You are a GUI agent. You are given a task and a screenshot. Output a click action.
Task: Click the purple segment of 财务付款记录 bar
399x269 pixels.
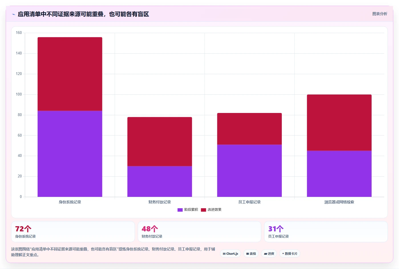pos(160,181)
